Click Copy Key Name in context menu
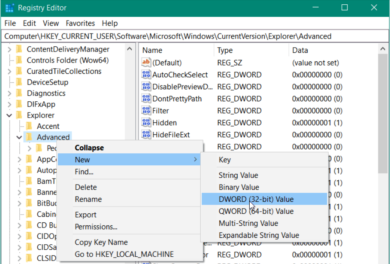The width and height of the screenshot is (390, 264). (101, 242)
